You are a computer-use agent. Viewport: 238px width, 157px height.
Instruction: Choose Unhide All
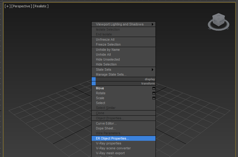(x=123, y=54)
